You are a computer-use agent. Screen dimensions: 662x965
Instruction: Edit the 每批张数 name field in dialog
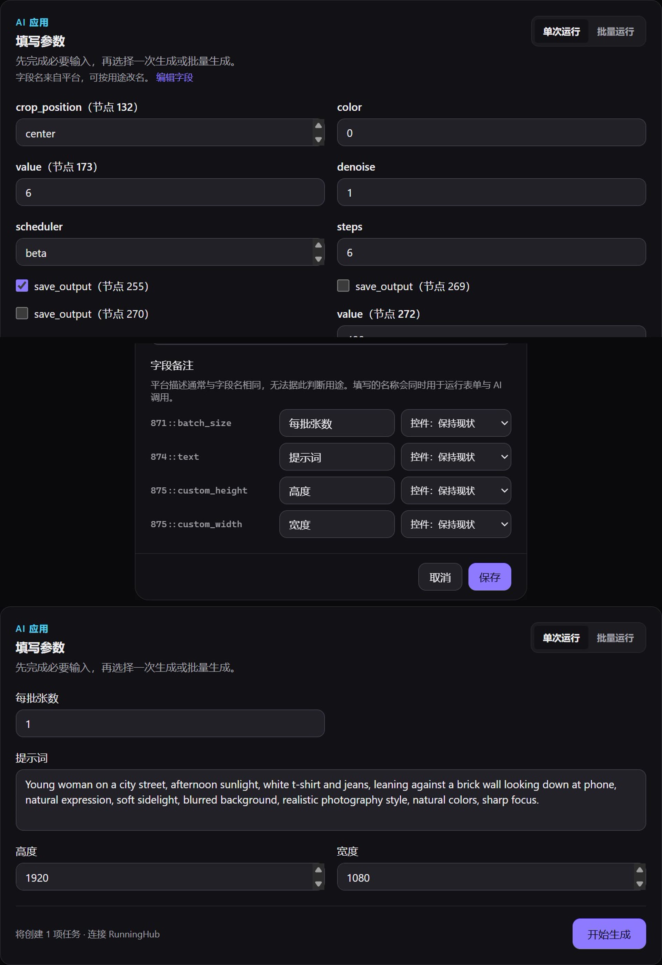click(x=337, y=423)
